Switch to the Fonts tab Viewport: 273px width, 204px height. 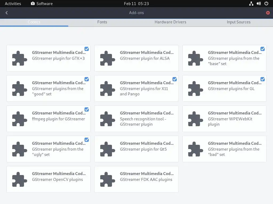tap(102, 22)
